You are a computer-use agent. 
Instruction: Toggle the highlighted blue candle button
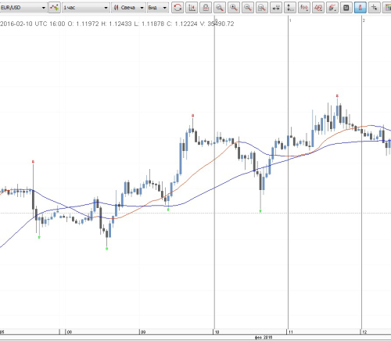(x=361, y=8)
